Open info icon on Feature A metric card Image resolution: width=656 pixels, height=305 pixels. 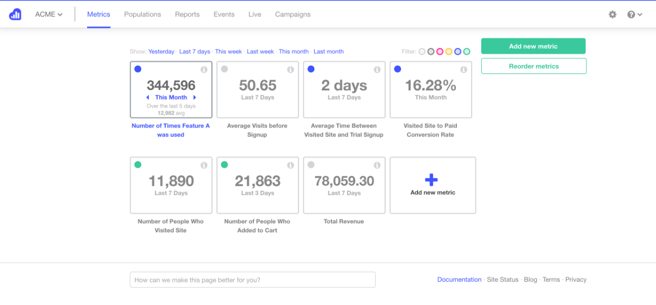point(204,70)
